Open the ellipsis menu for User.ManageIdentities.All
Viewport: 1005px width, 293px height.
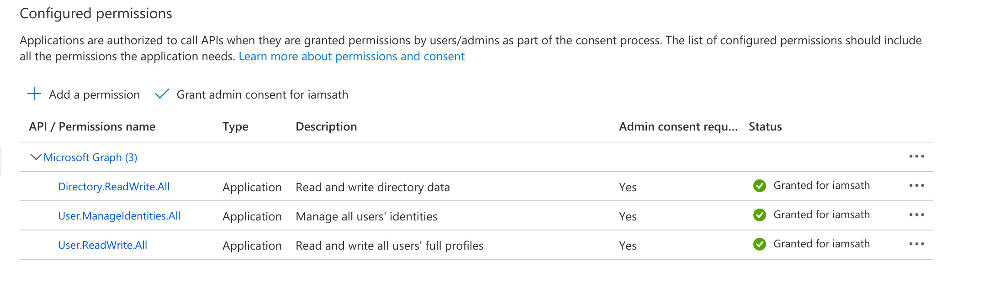pos(916,215)
